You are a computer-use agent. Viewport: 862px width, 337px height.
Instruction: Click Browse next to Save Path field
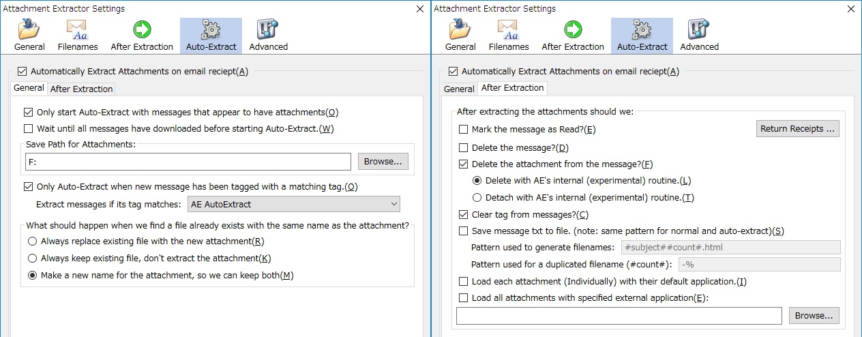[x=383, y=162]
